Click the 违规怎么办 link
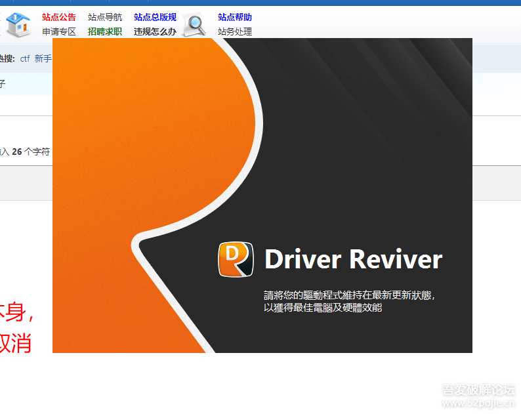521x414 pixels. tap(155, 31)
